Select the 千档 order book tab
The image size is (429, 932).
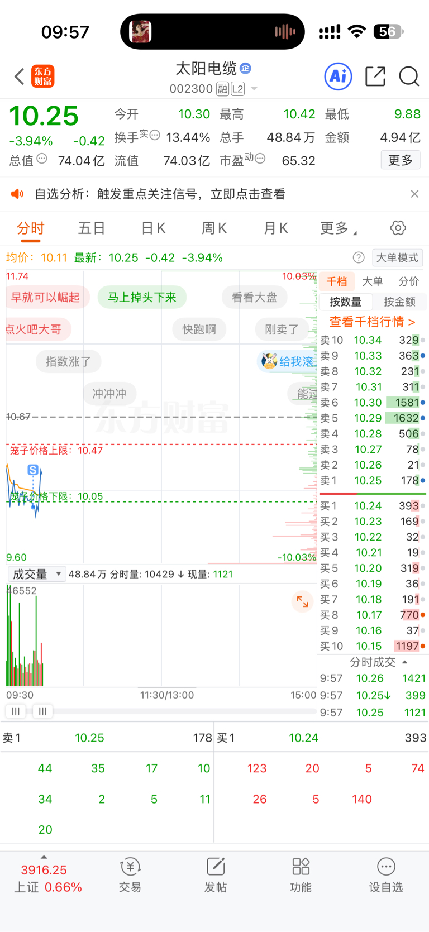(x=337, y=281)
